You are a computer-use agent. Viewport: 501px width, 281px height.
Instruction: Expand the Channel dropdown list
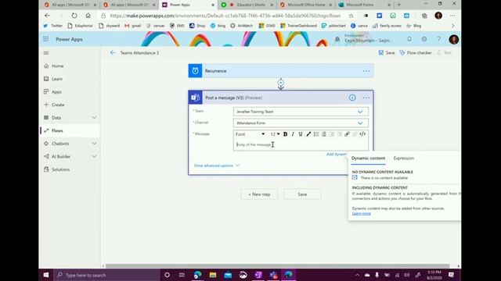(x=360, y=123)
